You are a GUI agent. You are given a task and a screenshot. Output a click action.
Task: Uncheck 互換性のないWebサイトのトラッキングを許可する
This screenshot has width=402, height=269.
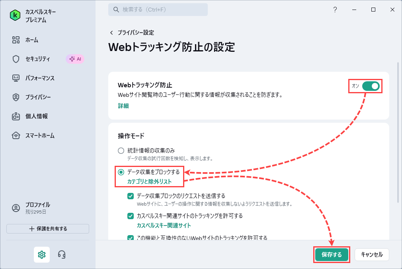tap(131, 238)
